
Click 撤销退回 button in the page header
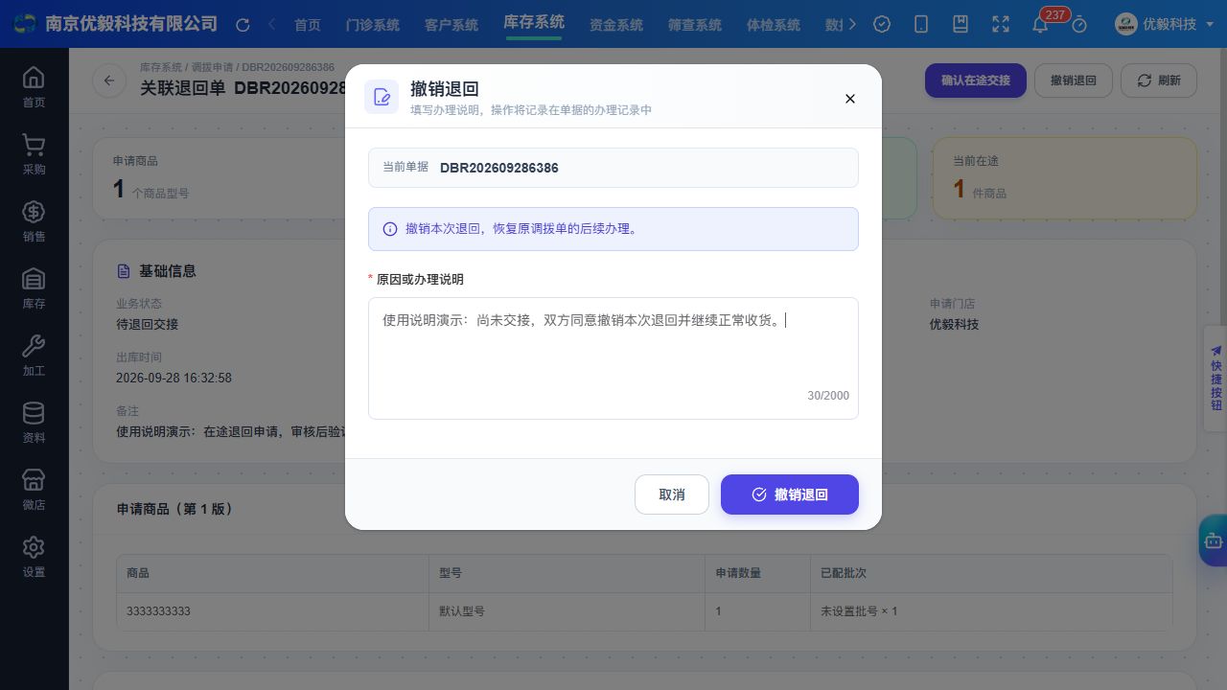(x=1073, y=80)
